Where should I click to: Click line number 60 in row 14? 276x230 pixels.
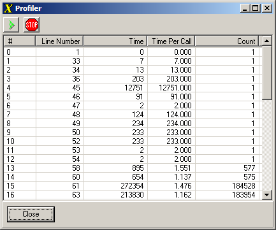pyautogui.click(x=76, y=177)
